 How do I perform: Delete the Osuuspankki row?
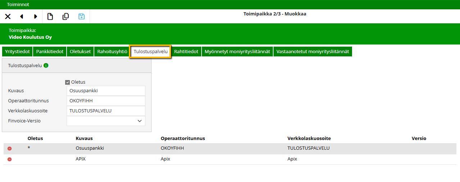tap(10, 149)
